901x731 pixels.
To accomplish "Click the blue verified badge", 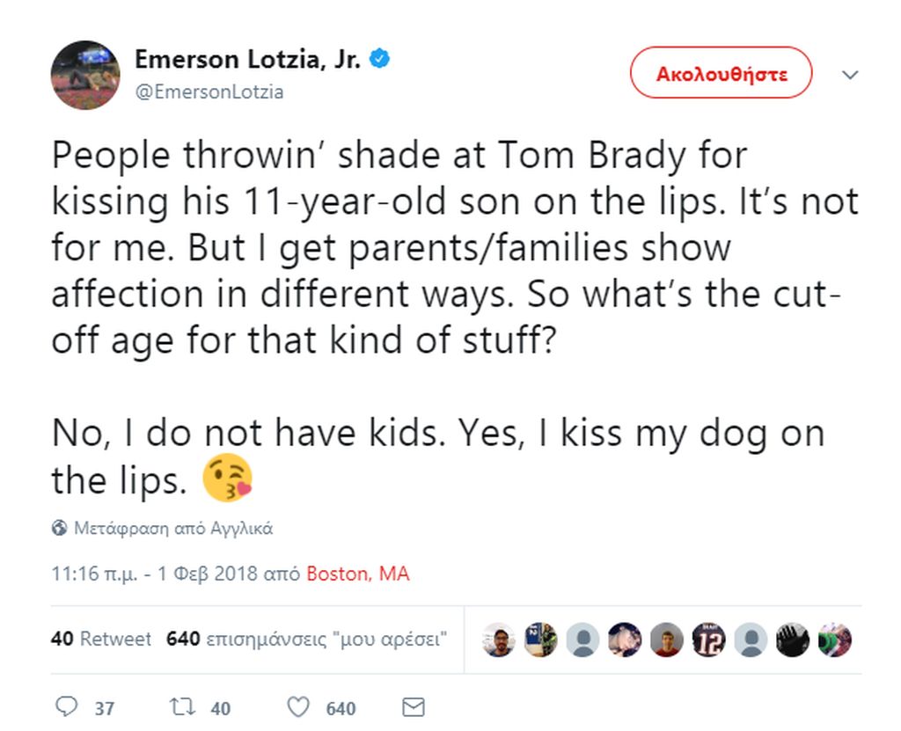I will (x=379, y=58).
